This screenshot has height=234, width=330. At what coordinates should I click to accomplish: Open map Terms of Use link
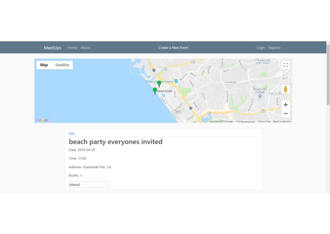264,122
